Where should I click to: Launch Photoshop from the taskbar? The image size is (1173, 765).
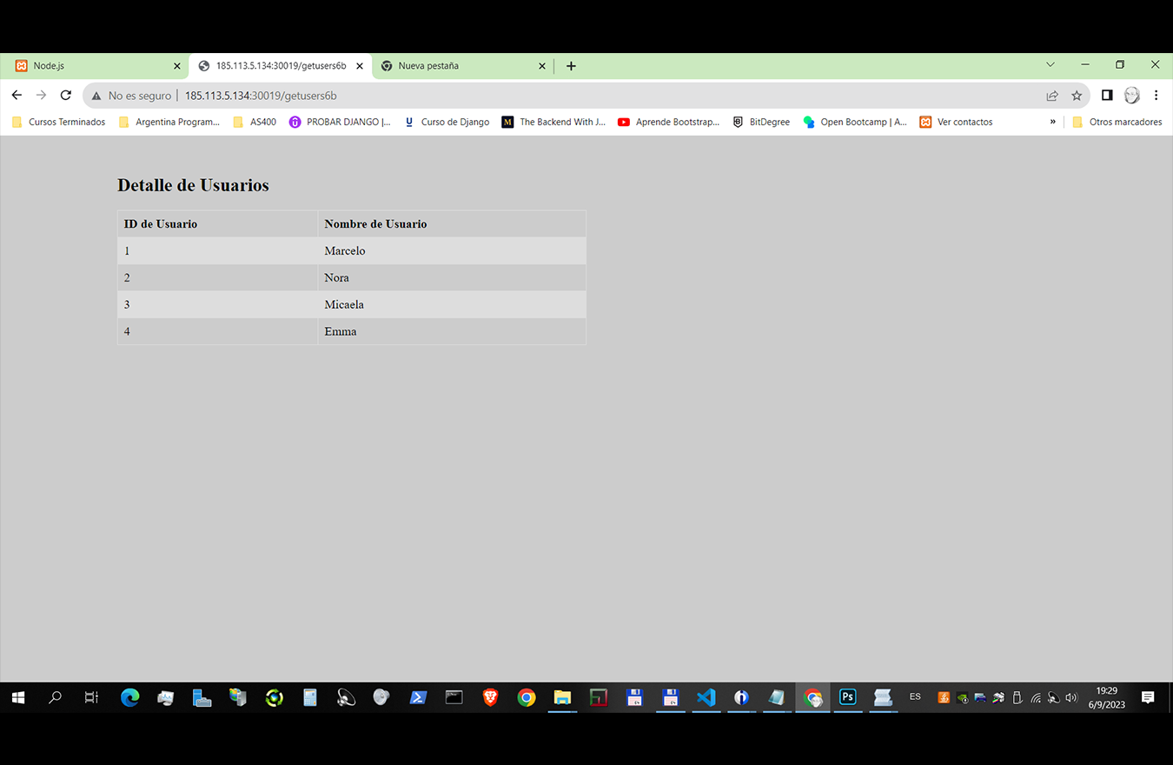[x=847, y=697]
